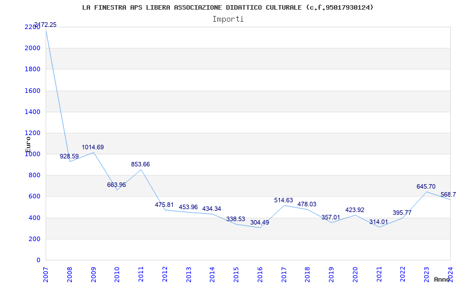Screen dimensions: 456x285
Task: Select the 514.63 data label
Action: tap(283, 200)
